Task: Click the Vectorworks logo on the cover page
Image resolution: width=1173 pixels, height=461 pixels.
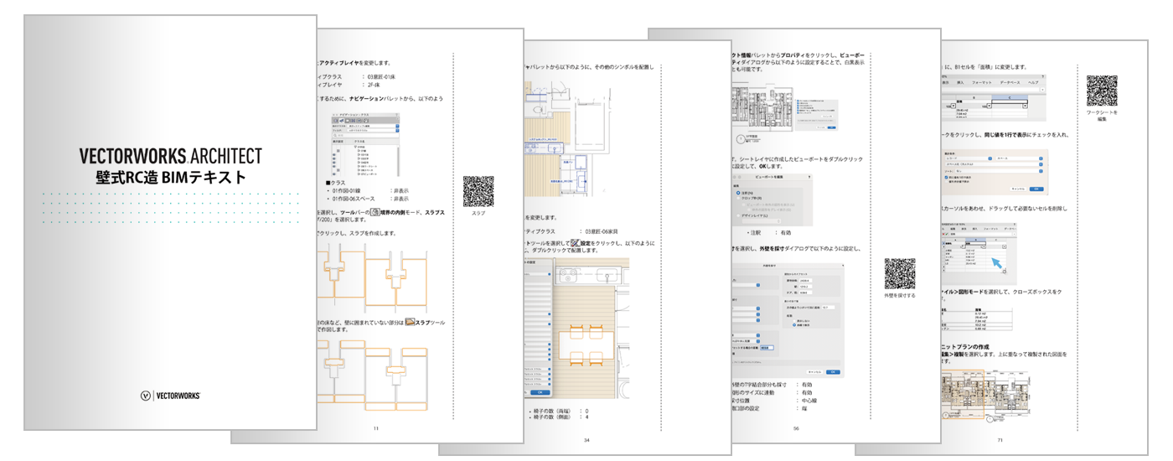Action: coord(170,394)
